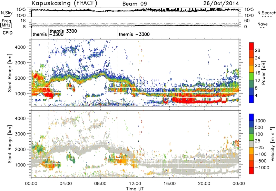Image resolution: width=276 pixels, height=191 pixels.
Task: Click the N.Sky legend label
Action: coord(7,13)
